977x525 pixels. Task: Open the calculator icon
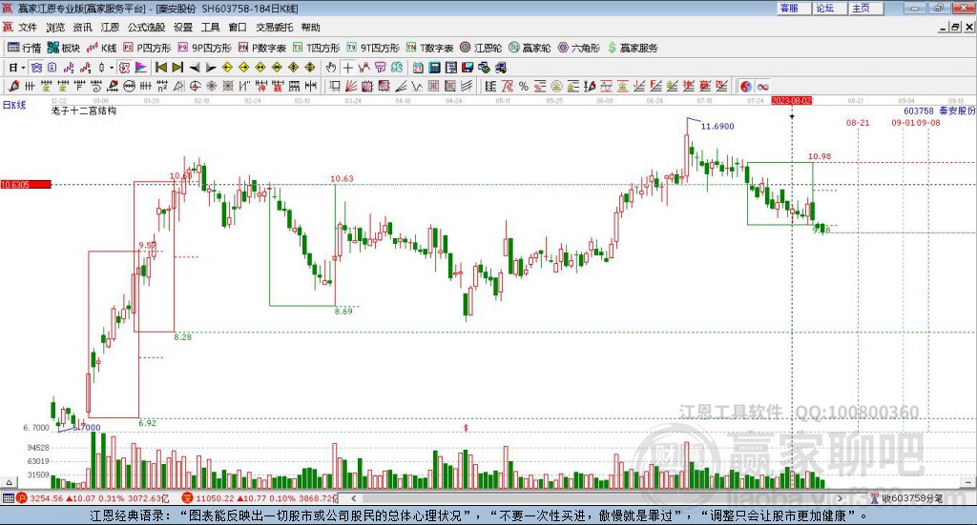pyautogui.click(x=434, y=68)
